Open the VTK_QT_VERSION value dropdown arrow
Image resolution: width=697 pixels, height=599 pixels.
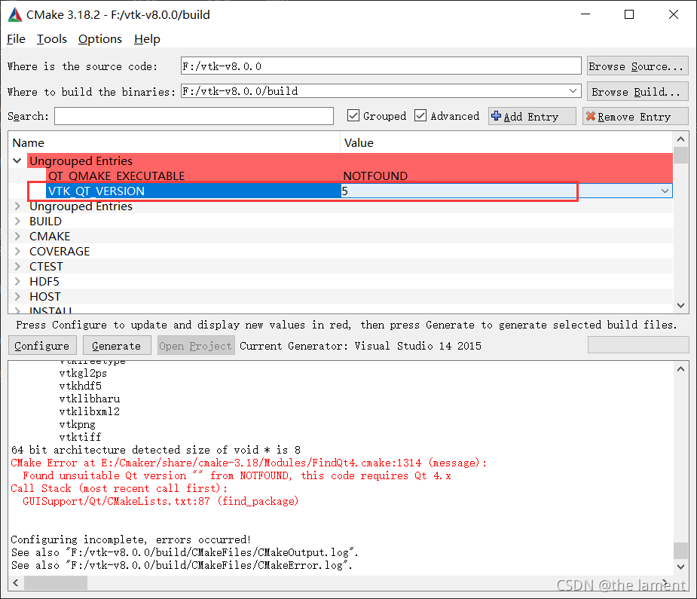tap(665, 191)
